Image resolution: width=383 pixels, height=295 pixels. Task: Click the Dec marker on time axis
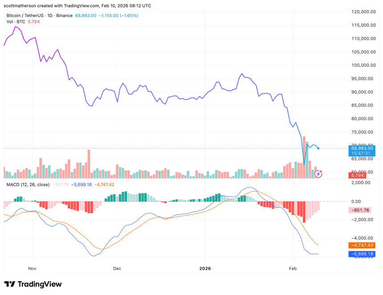click(x=117, y=269)
